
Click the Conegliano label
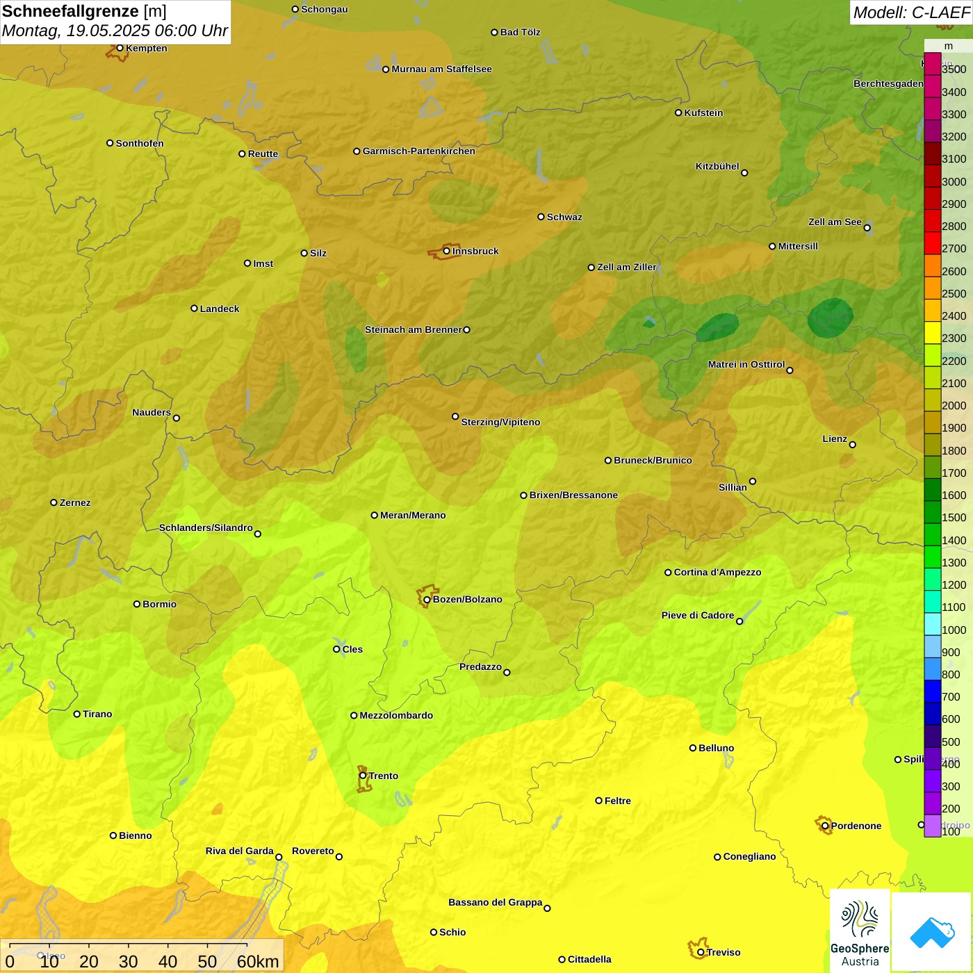[749, 856]
